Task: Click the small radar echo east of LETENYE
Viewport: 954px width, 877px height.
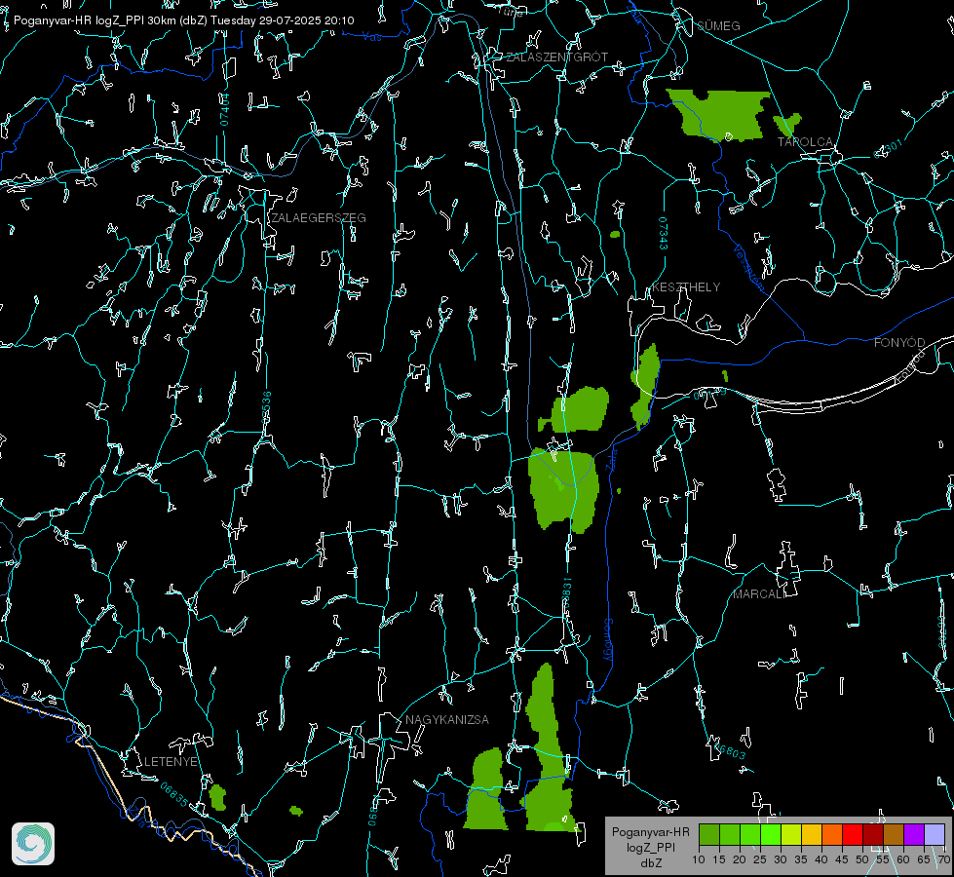Action: [x=217, y=797]
